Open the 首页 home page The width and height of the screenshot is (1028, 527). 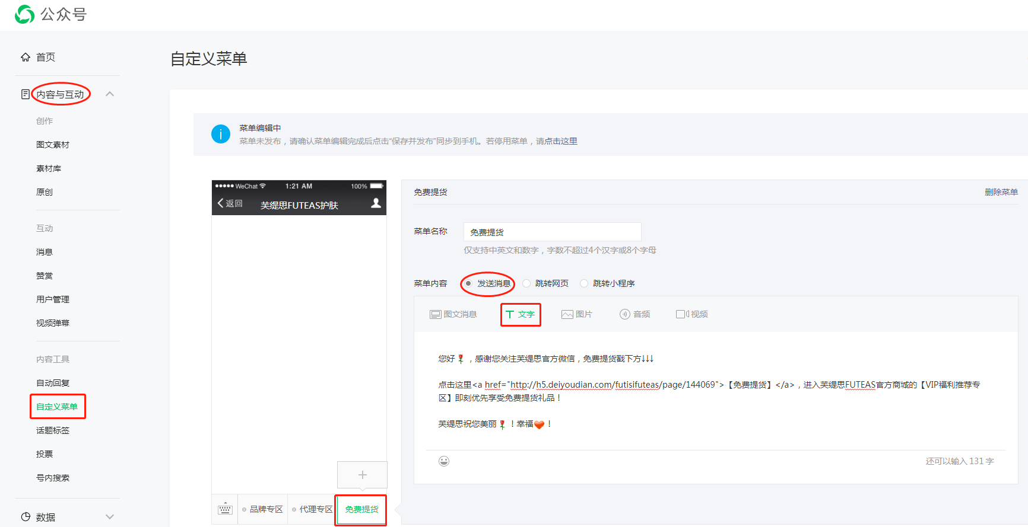45,57
